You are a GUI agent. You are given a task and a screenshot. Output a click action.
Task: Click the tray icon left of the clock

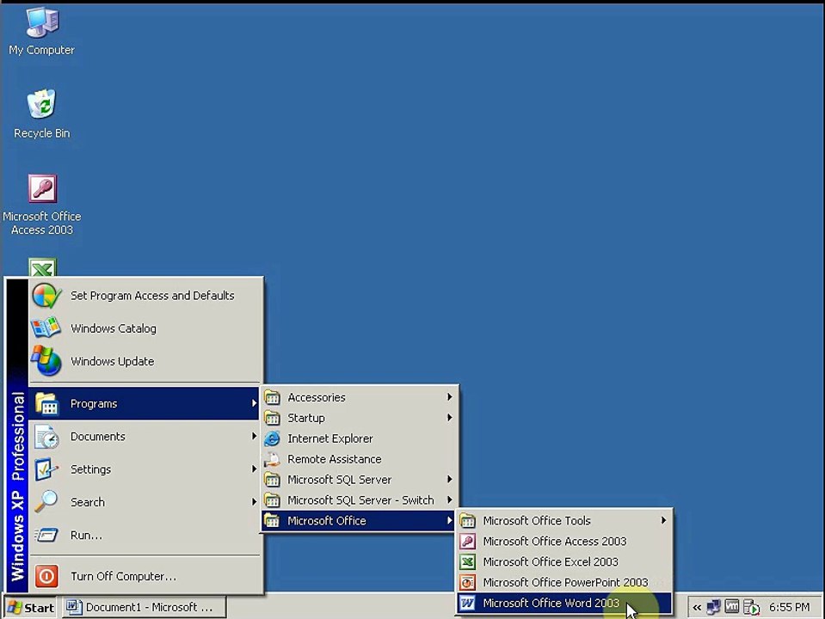751,608
